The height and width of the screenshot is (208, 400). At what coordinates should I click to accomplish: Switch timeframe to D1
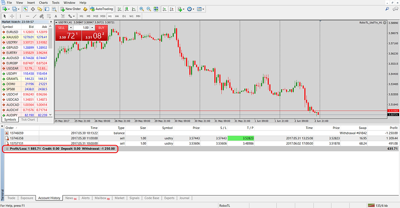[x=124, y=16]
